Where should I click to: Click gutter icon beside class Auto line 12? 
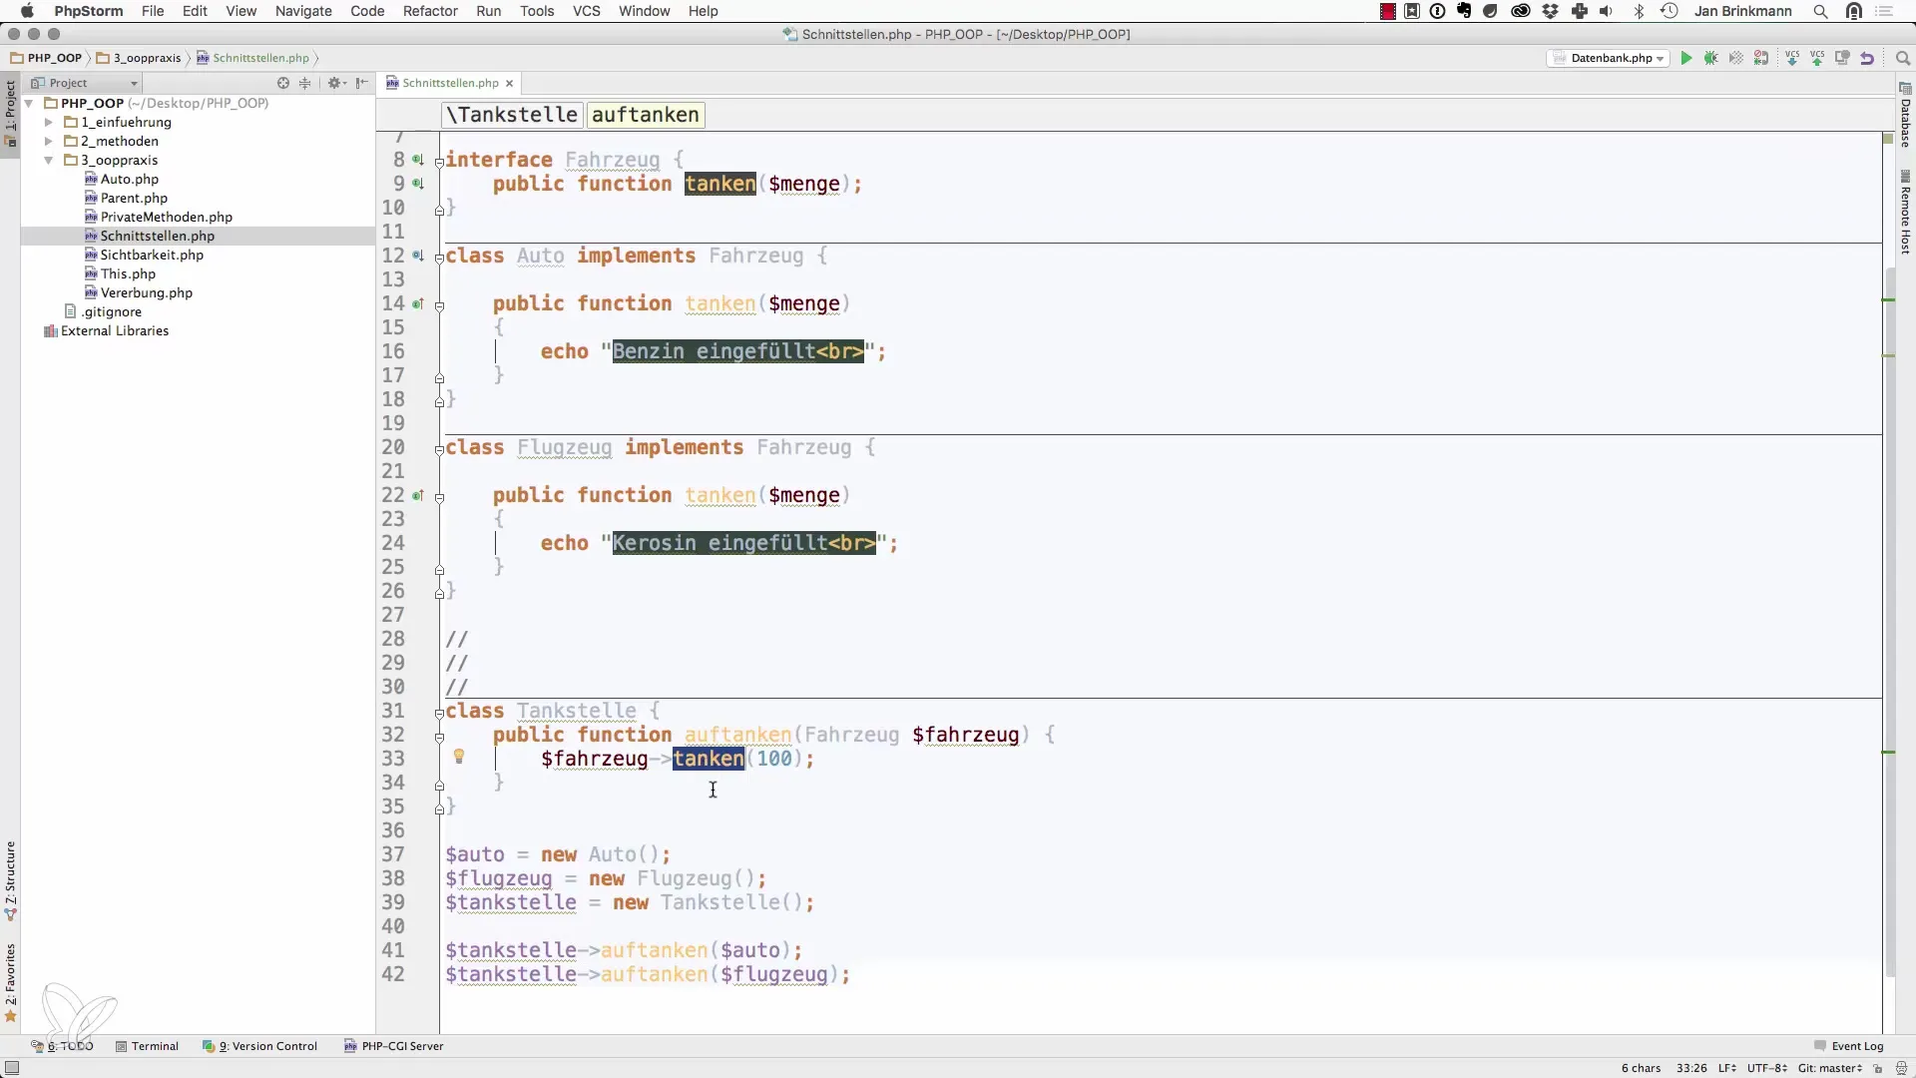click(x=418, y=256)
